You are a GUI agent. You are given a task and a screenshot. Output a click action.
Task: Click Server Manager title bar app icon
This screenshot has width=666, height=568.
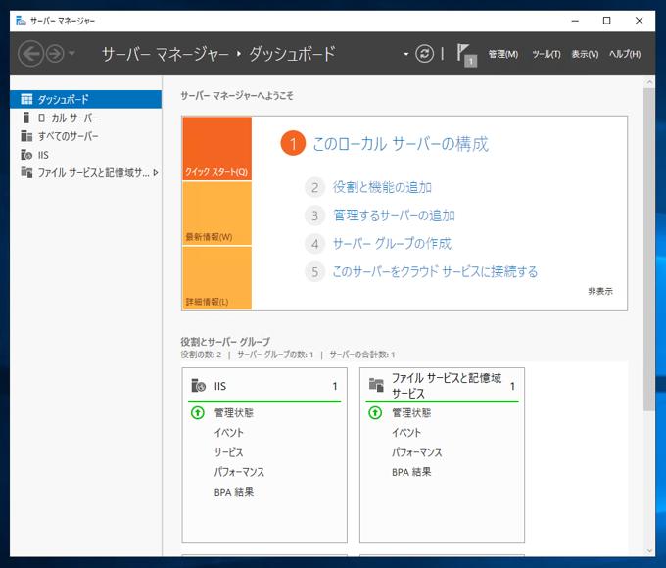click(x=21, y=21)
